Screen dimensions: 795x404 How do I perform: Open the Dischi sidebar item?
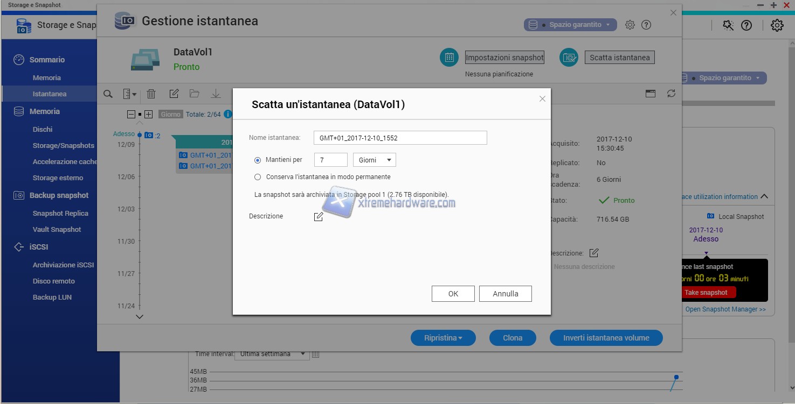43,129
